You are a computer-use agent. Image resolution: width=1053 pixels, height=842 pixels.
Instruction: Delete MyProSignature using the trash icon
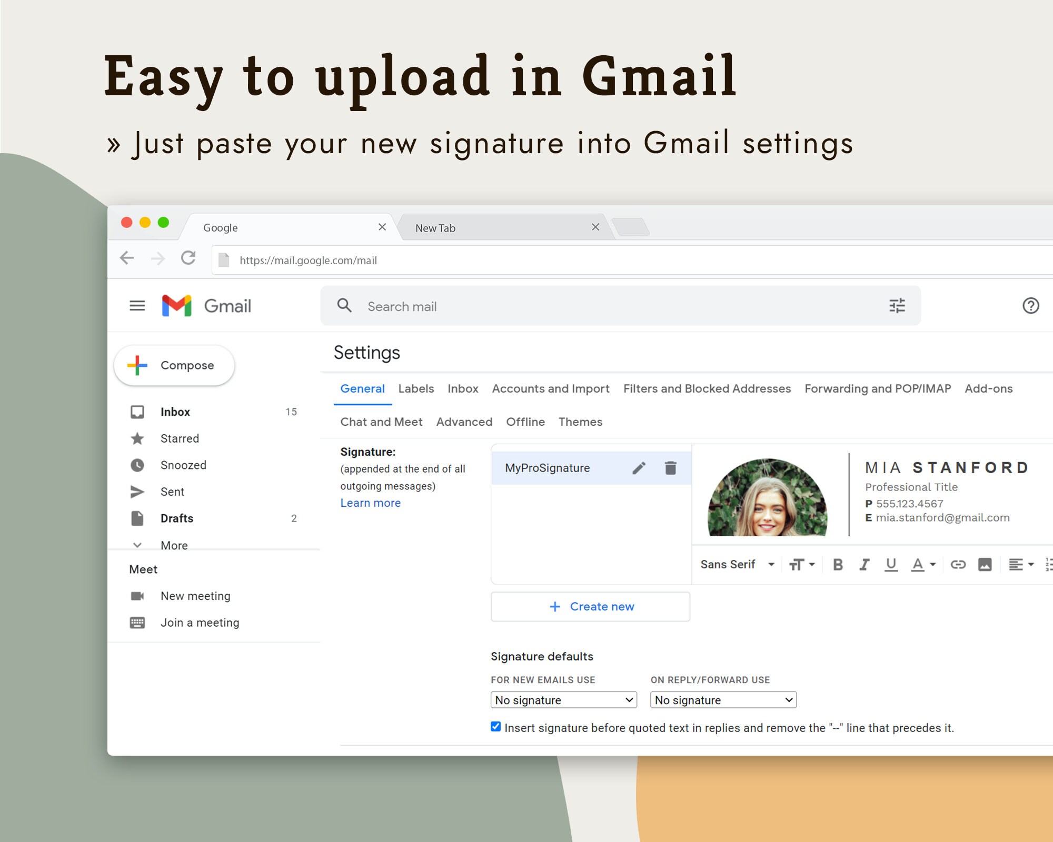coord(671,467)
